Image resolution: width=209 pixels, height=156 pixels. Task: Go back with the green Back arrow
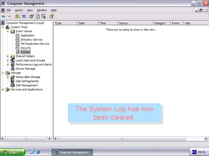tap(4, 17)
